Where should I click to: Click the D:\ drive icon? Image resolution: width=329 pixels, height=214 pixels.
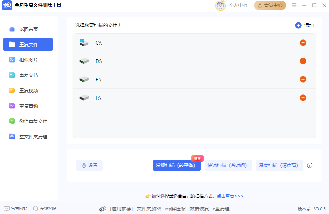(x=84, y=61)
